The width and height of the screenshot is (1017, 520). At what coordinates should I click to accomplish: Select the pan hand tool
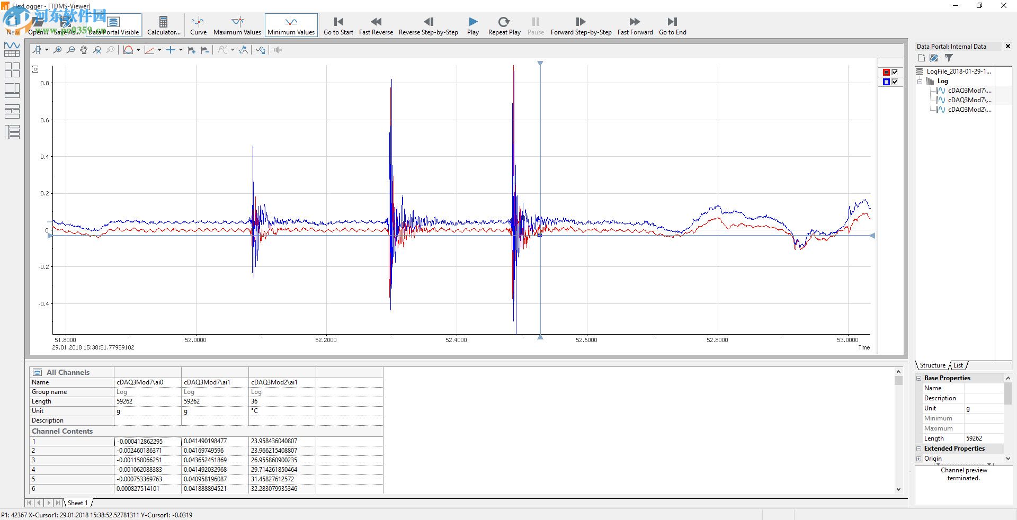(84, 50)
